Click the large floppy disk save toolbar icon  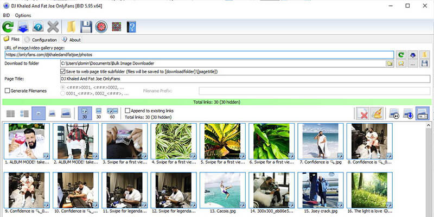tap(86, 27)
